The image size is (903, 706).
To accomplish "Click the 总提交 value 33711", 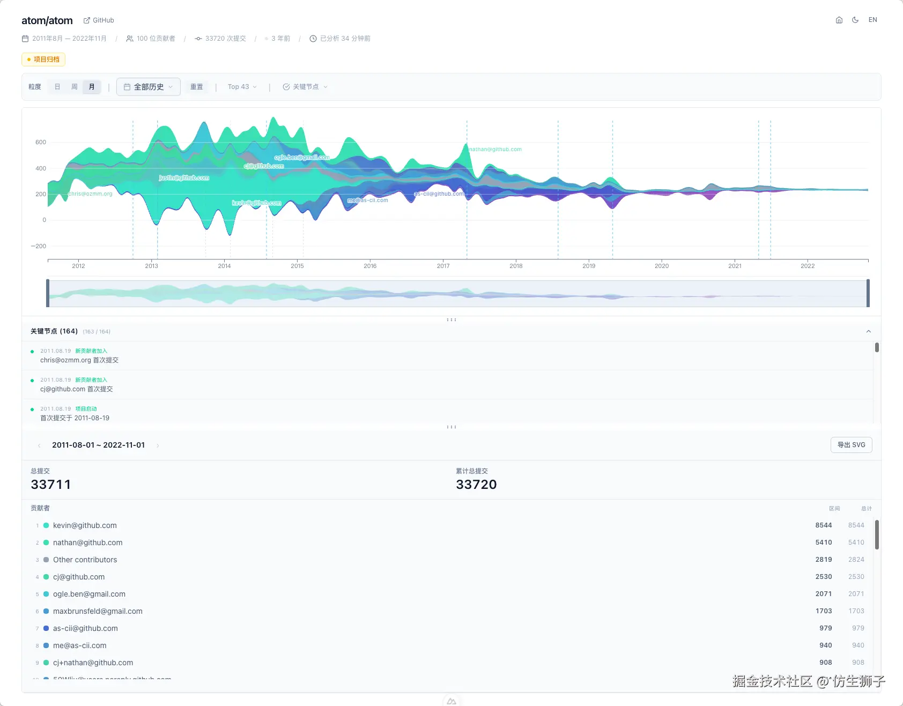I will point(51,485).
